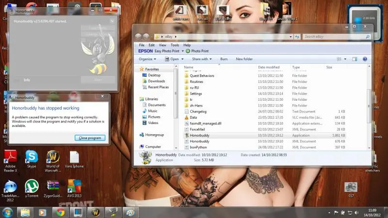
Task: Open the View menu in Explorer
Action: tap(162, 45)
